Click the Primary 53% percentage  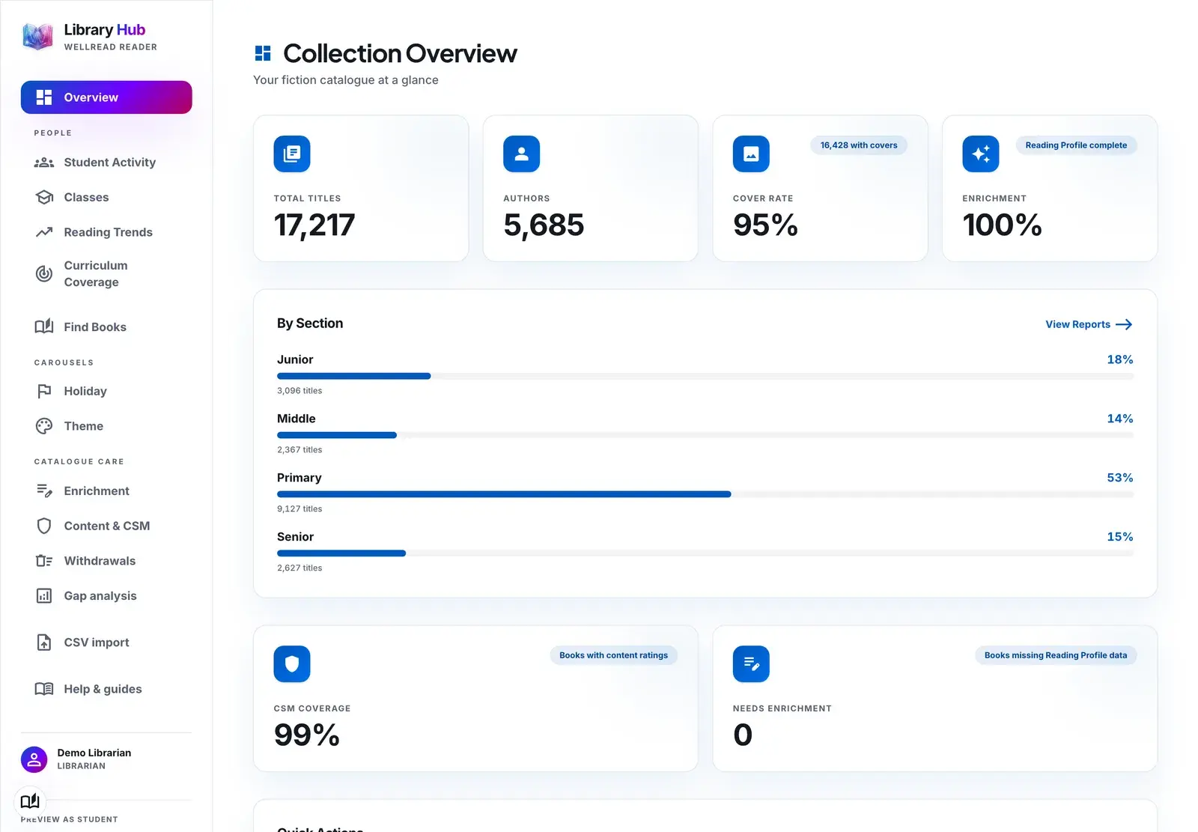1120,478
